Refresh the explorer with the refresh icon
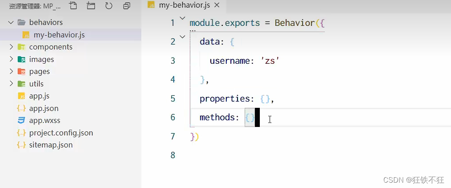This screenshot has width=451, height=188. 109,6
